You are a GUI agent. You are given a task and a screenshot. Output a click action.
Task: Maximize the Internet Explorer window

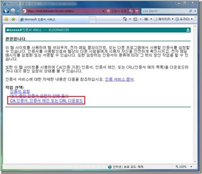(x=185, y=3)
